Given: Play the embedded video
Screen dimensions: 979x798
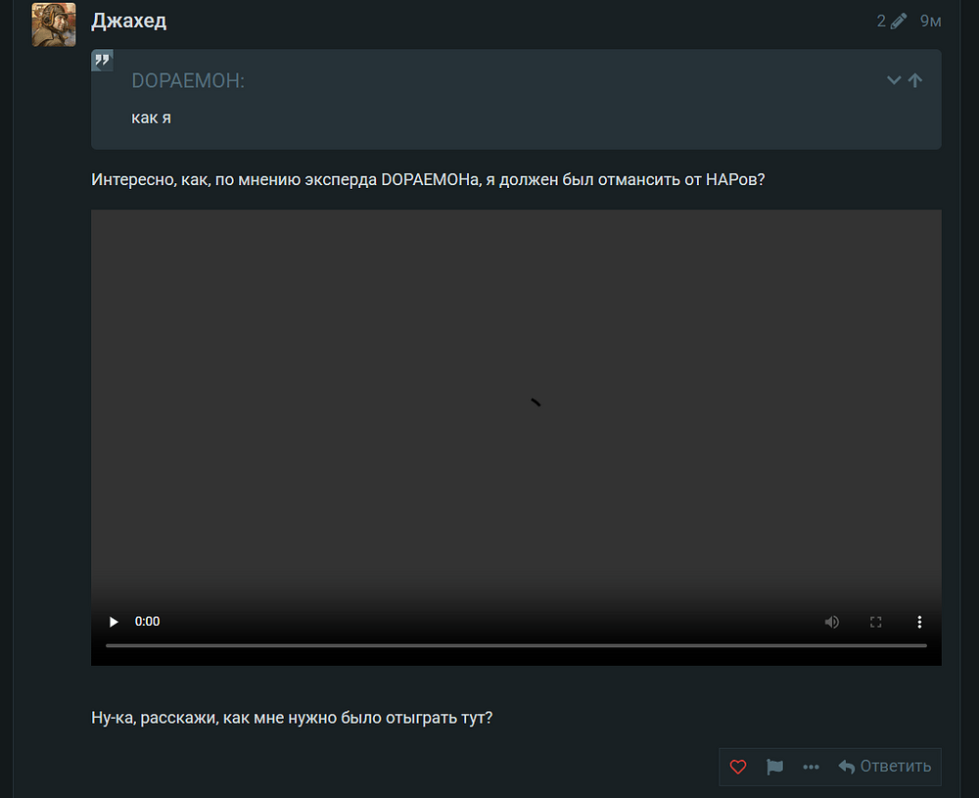Looking at the screenshot, I should click(114, 622).
